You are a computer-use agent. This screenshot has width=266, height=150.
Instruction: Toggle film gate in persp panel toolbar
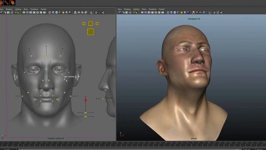click(145, 12)
